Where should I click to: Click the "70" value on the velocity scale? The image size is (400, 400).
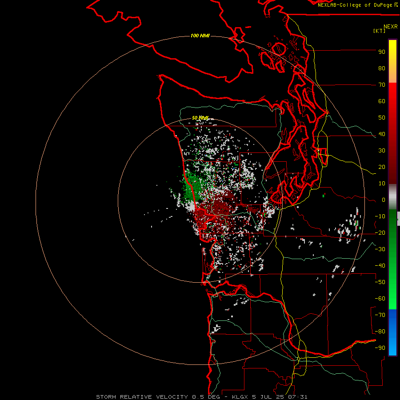point(382,85)
